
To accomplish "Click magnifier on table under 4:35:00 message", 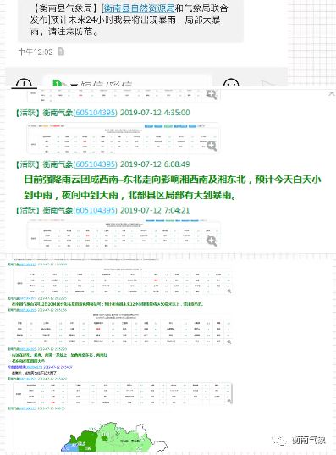I will [x=212, y=146].
